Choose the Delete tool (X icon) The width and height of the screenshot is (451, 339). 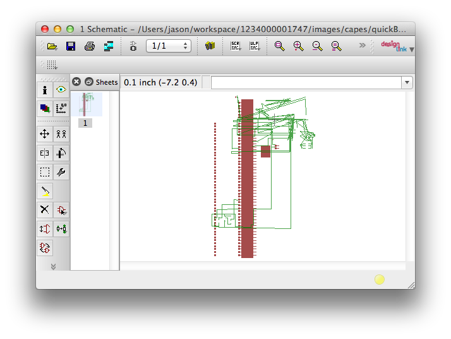(45, 210)
